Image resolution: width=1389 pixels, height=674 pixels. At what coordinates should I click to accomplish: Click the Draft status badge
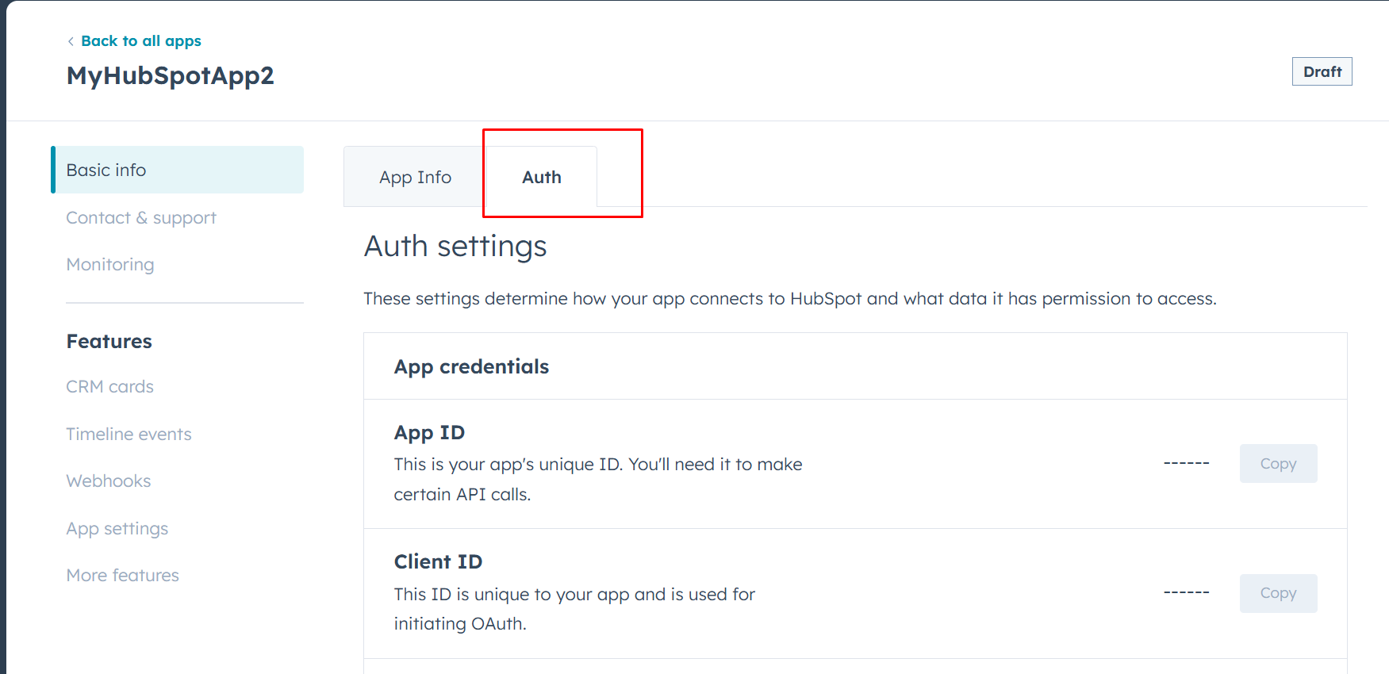point(1322,71)
